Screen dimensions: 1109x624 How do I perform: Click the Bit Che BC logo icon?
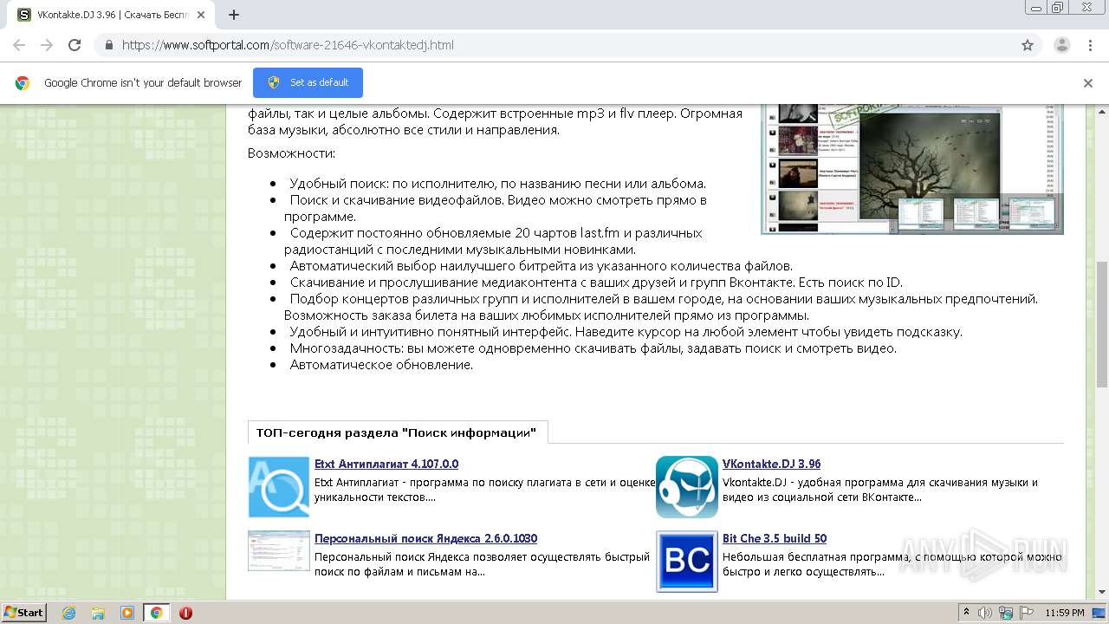click(x=686, y=562)
